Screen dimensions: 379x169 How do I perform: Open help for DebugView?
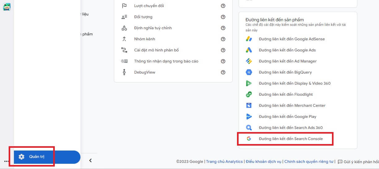[223, 72]
